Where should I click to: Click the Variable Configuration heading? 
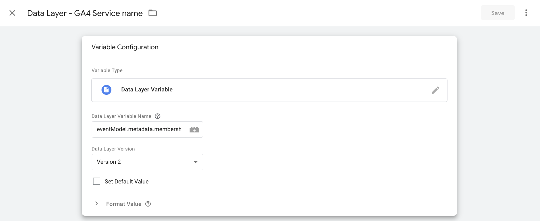tap(125, 47)
